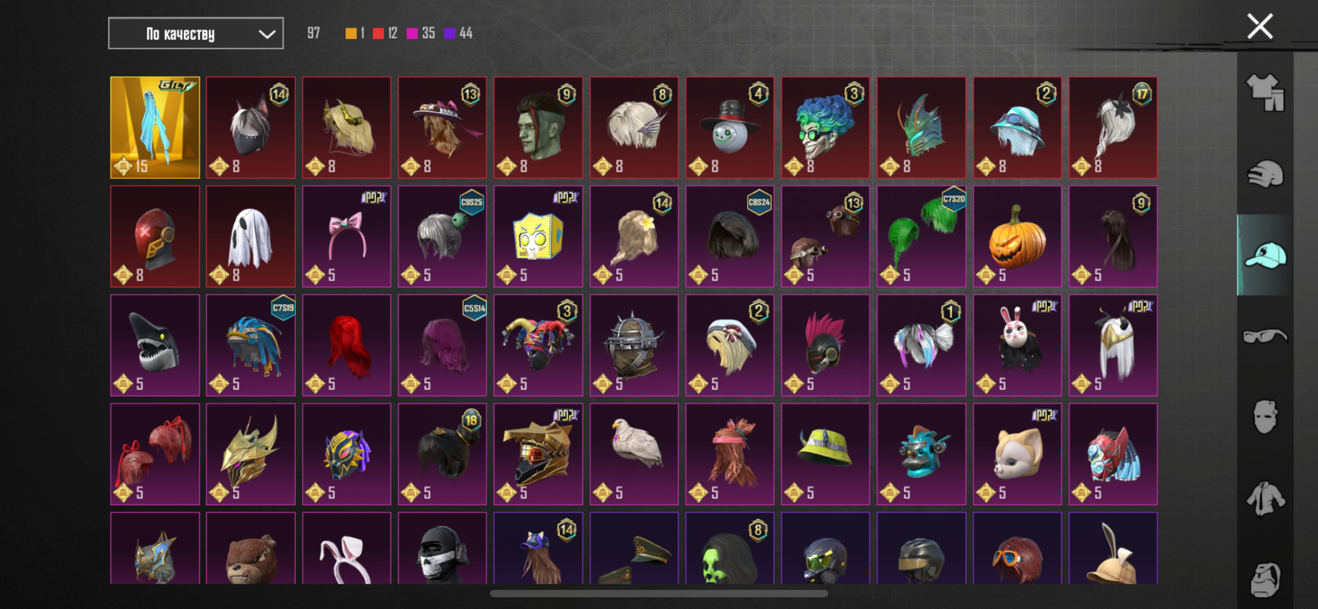Click the horizontal scrollbar at bottom
Screen dimensions: 1318x609
pos(659,594)
